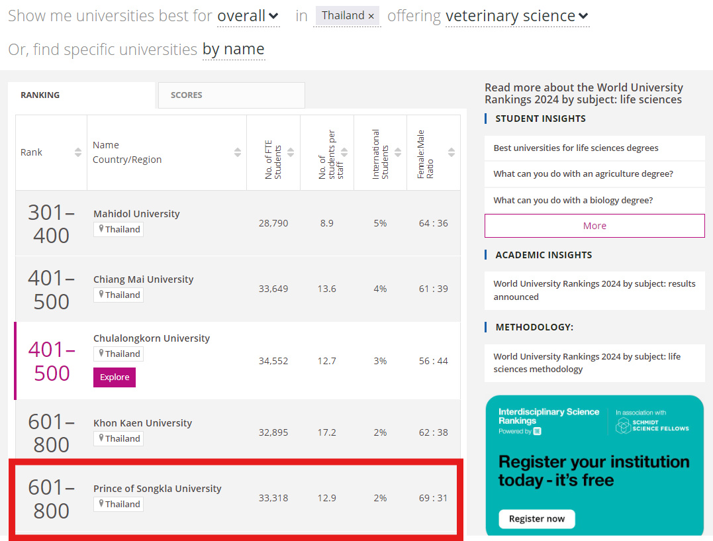Open the 'overall' ranking criteria dropdown
The image size is (713, 541).
click(x=248, y=16)
